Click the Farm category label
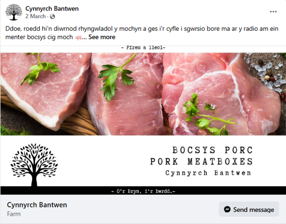The width and height of the screenshot is (286, 224). pyautogui.click(x=14, y=214)
